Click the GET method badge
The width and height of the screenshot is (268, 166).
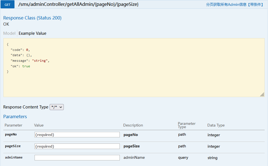coord(7,5)
